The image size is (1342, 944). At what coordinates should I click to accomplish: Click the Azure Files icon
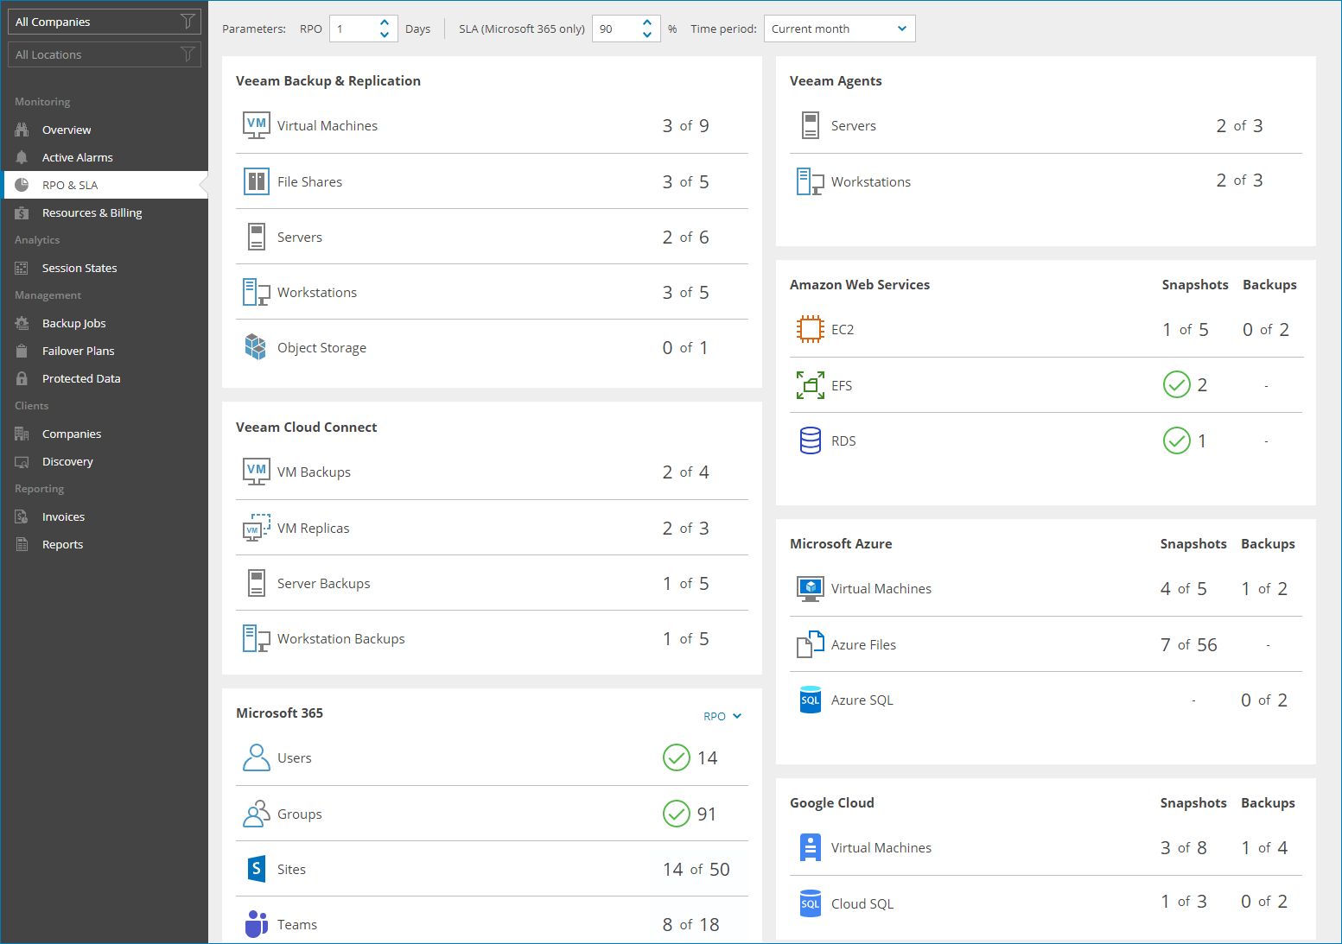coord(811,644)
